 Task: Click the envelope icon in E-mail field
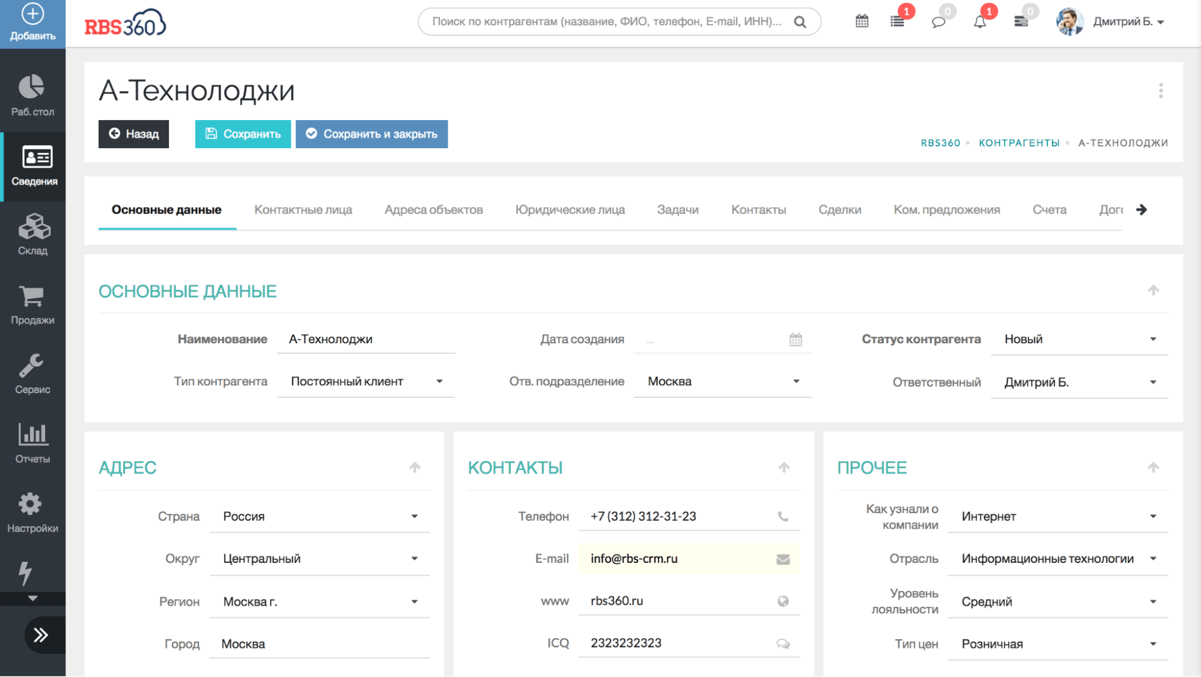(783, 559)
